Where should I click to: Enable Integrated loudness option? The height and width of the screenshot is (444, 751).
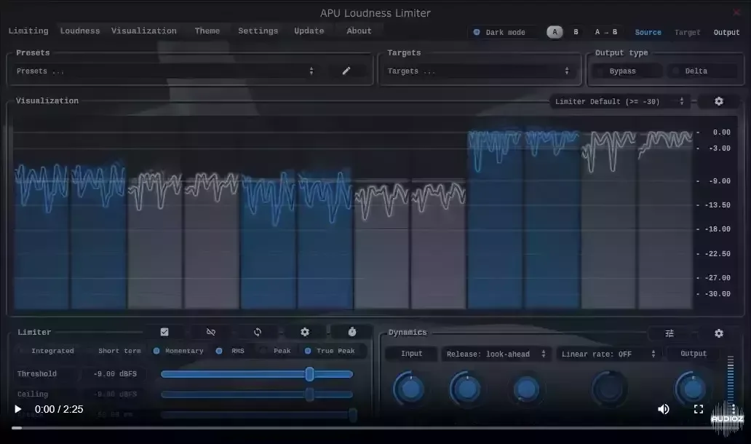tap(48, 351)
